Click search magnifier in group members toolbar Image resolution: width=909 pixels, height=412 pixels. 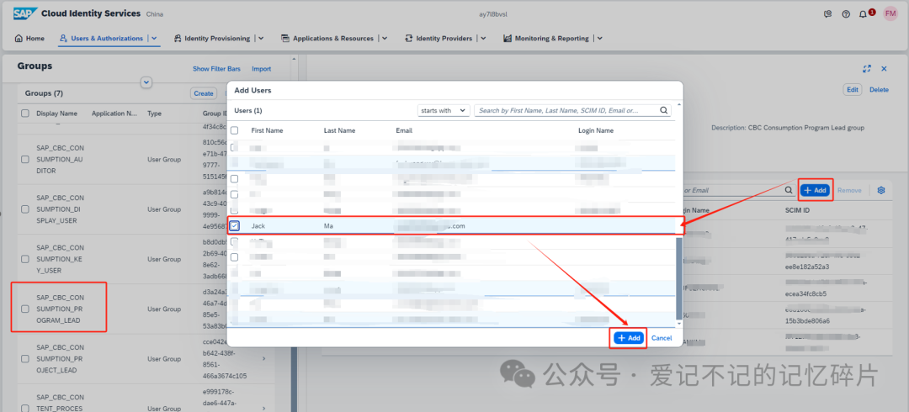pos(789,190)
